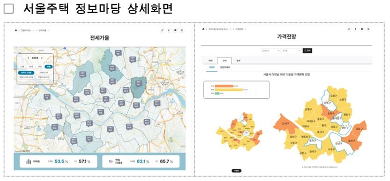Go to the previous year before 2025
Image resolution: width=390 pixels, height=181 pixels.
(28, 58)
